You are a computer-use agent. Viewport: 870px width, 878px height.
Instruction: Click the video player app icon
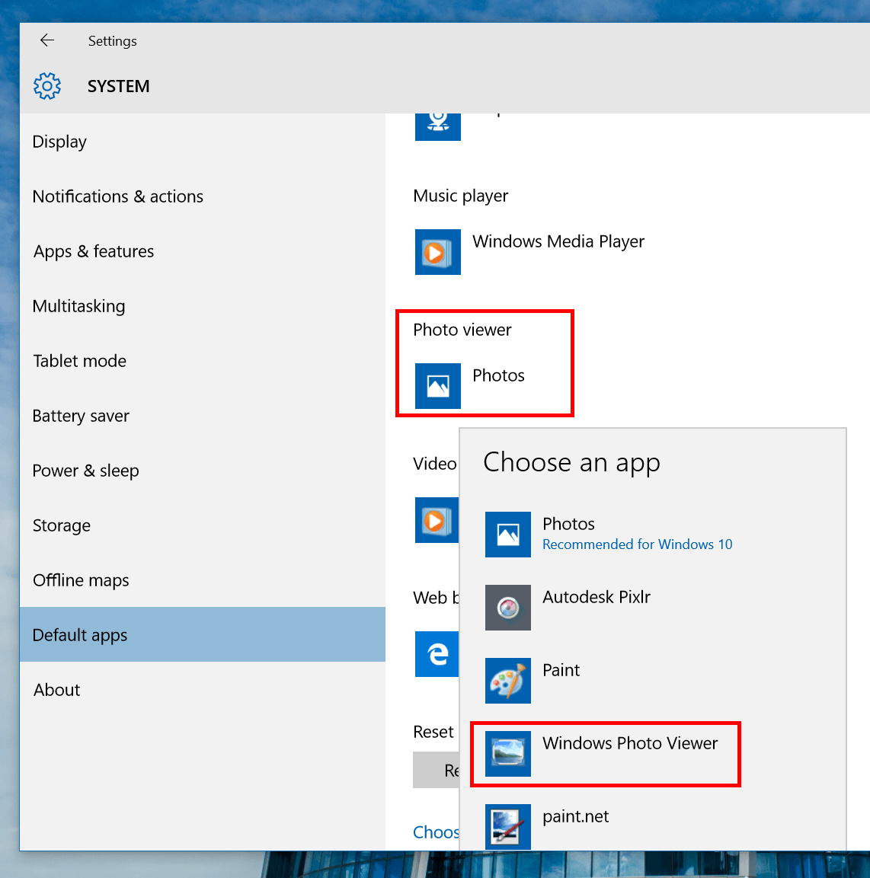pyautogui.click(x=436, y=520)
